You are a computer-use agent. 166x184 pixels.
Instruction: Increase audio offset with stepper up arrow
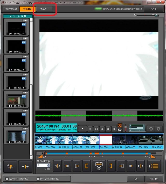pos(49,165)
